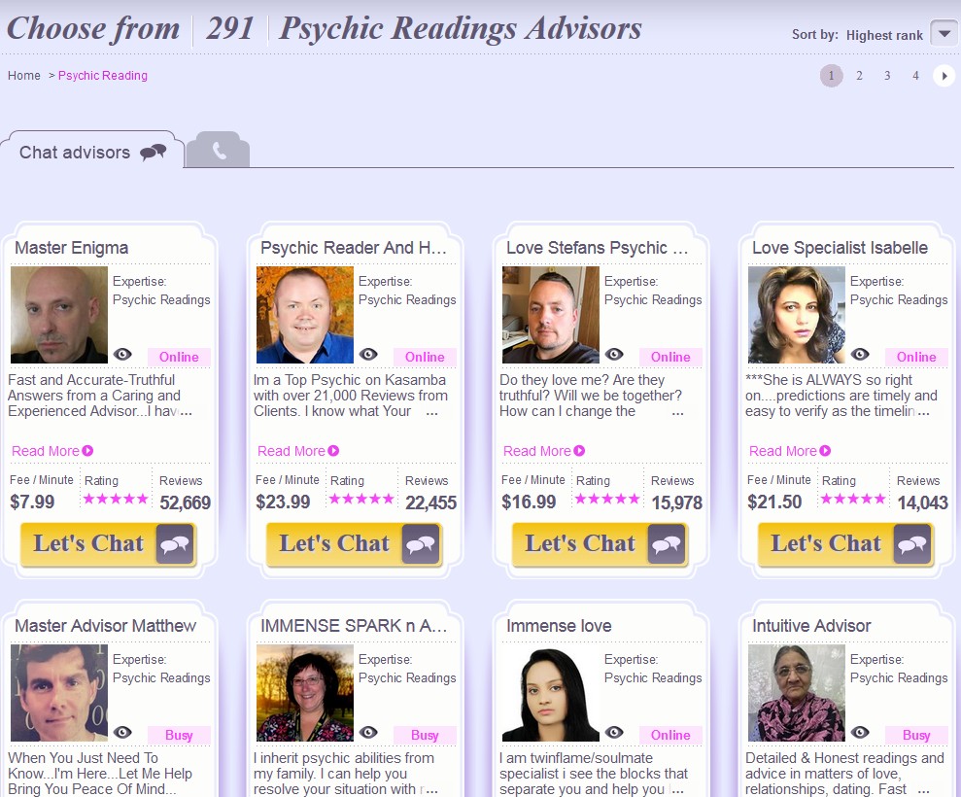Open the Sort by Highest rank dropdown
Image resolution: width=961 pixels, height=797 pixels.
point(944,34)
